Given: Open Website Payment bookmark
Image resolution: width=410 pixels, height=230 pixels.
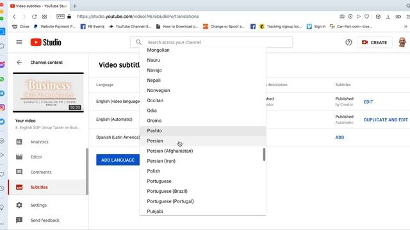Looking at the screenshot, I should pos(54,27).
